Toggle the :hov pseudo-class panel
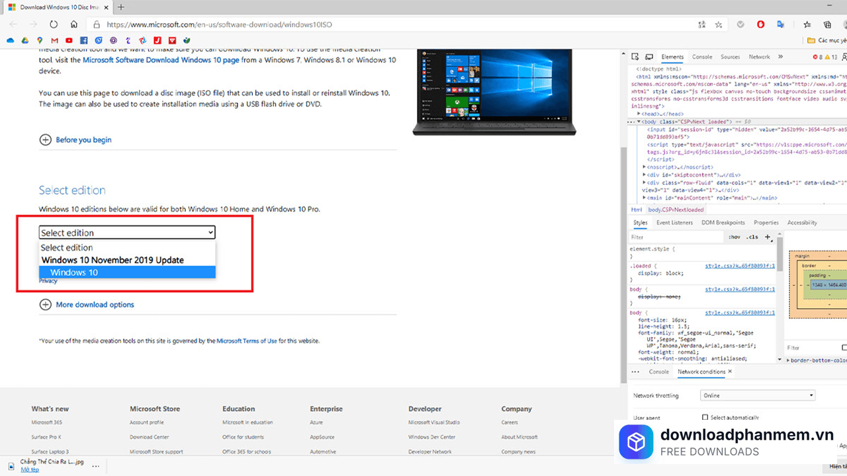The width and height of the screenshot is (847, 476). pos(734,237)
